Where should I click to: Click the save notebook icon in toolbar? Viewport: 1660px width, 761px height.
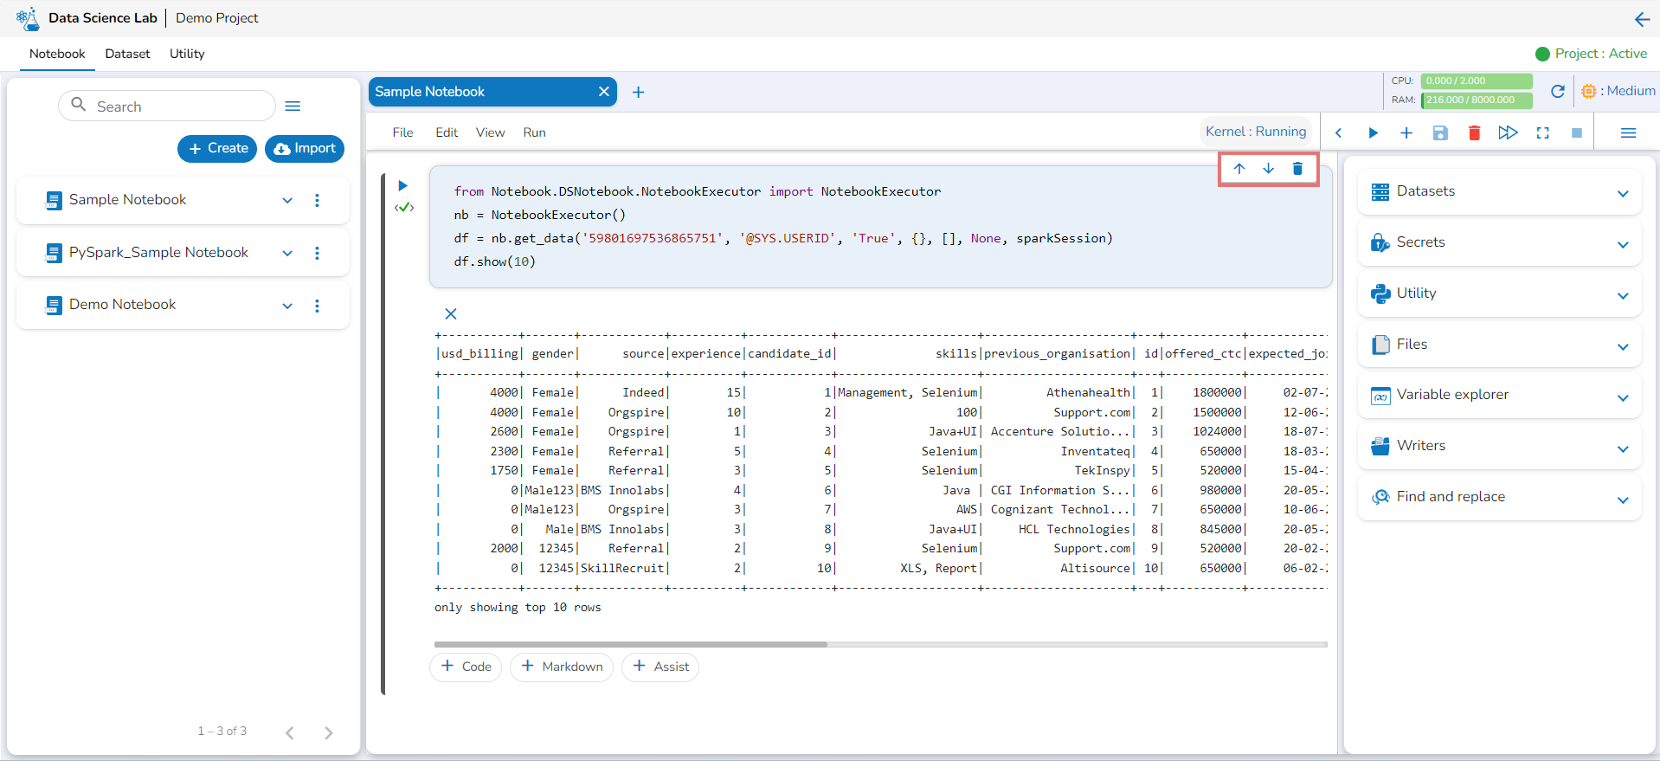tap(1440, 132)
